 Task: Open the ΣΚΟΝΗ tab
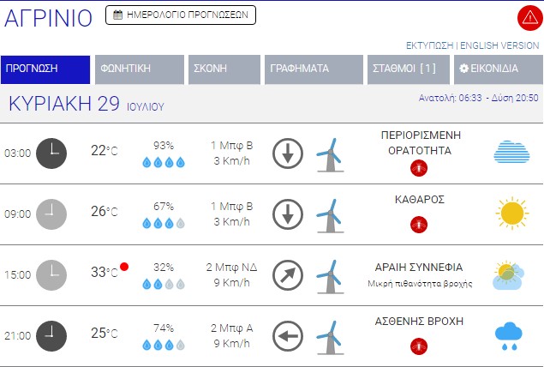(224, 70)
